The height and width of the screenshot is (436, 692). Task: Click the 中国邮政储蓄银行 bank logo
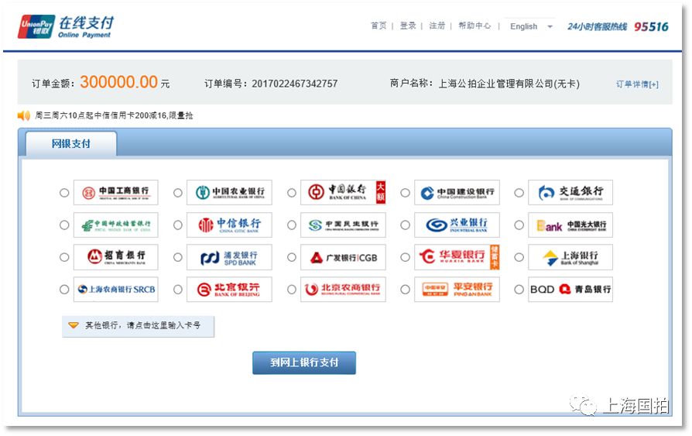(x=115, y=225)
